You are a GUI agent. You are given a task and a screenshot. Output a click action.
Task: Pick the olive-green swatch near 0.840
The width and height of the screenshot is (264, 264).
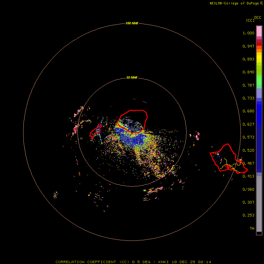(x=259, y=70)
